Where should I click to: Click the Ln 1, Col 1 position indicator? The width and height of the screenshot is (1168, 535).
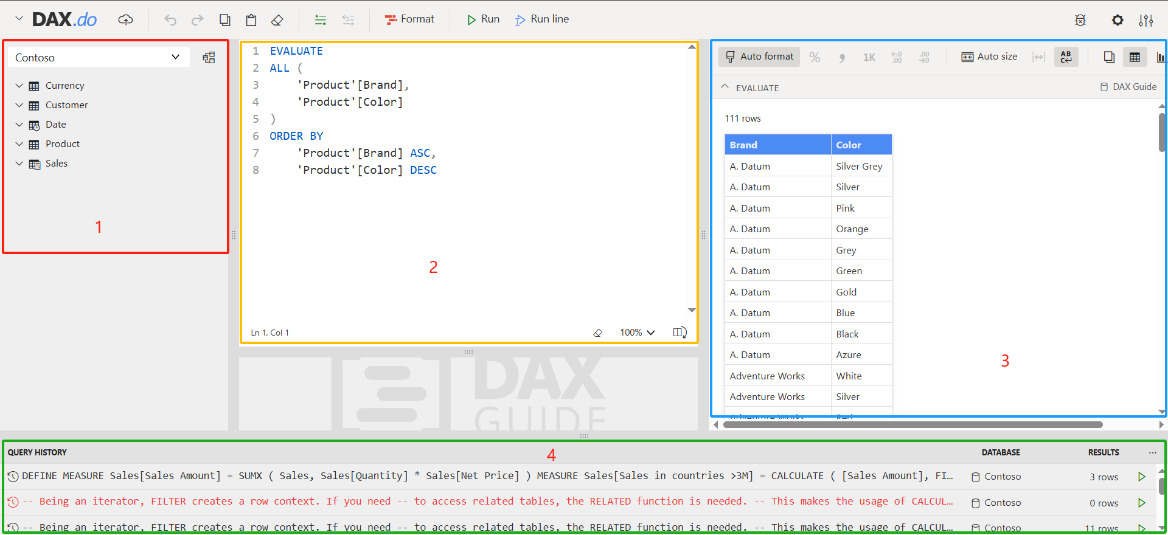coord(269,333)
